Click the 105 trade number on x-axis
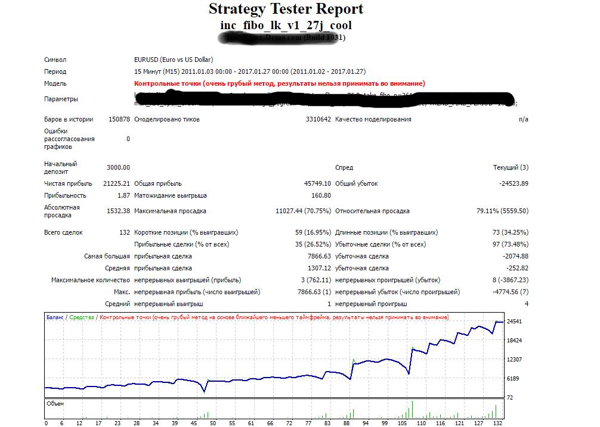Image resolution: width=600 pixels, height=427 pixels. (402, 423)
